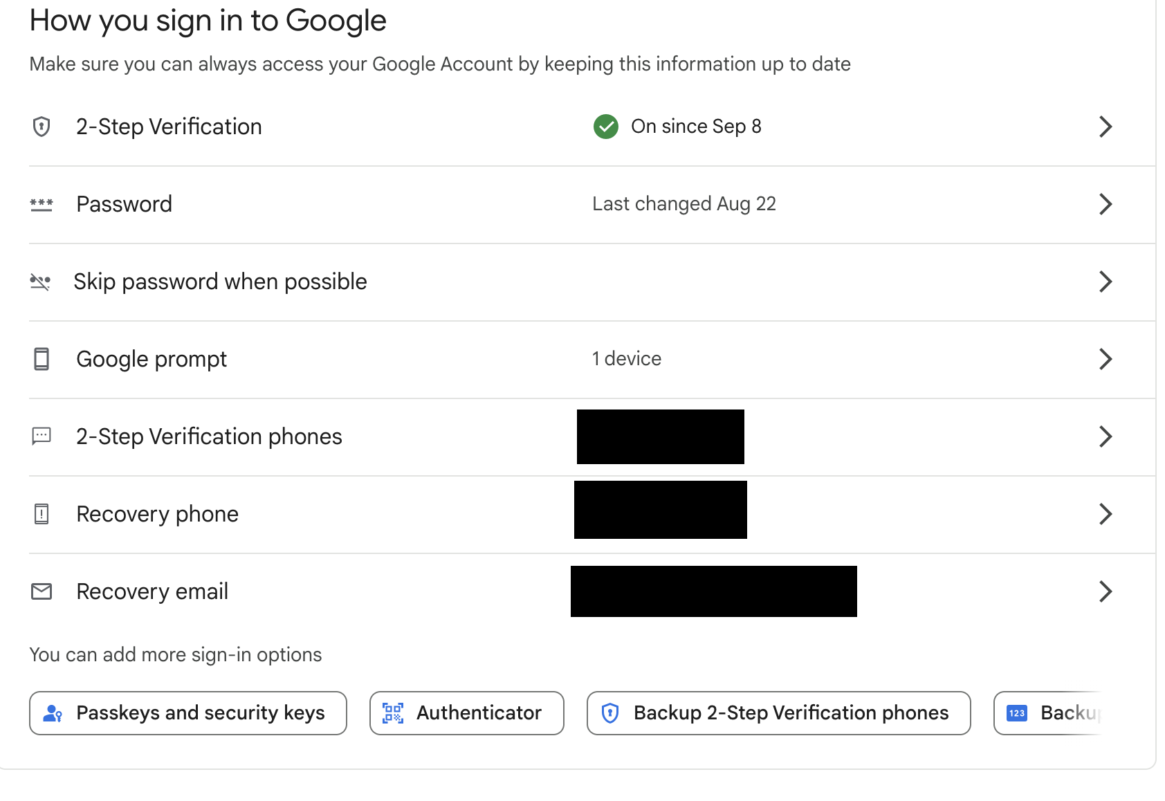1165x801 pixels.
Task: Click the green checkmark status icon
Action: [605, 127]
